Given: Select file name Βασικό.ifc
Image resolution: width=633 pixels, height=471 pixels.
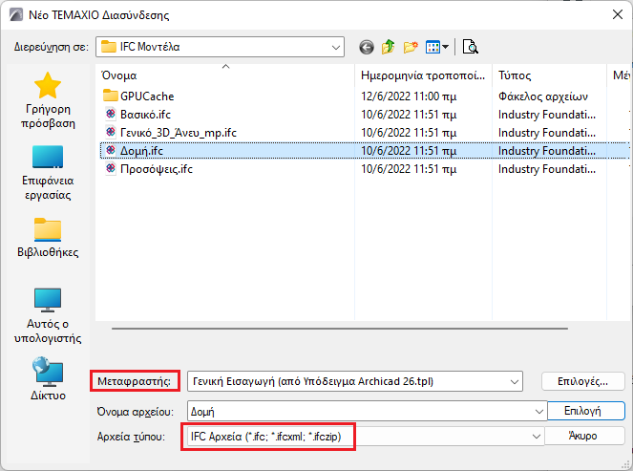Looking at the screenshot, I should pyautogui.click(x=145, y=115).
